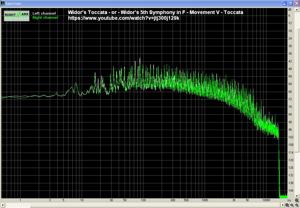Click the youtube.com URL text in graph
The width and height of the screenshot is (300, 208).
124,18
